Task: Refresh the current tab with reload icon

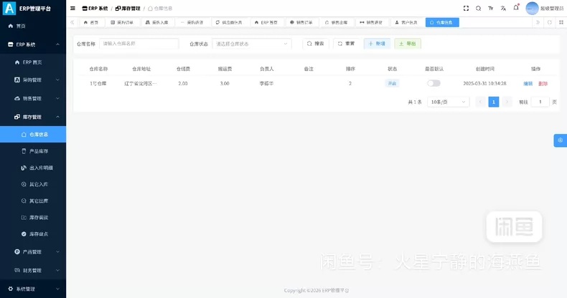Action: coord(550,22)
